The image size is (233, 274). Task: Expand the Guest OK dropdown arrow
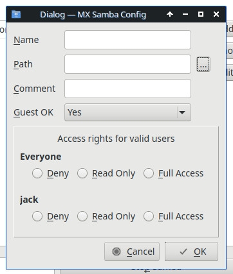point(182,112)
